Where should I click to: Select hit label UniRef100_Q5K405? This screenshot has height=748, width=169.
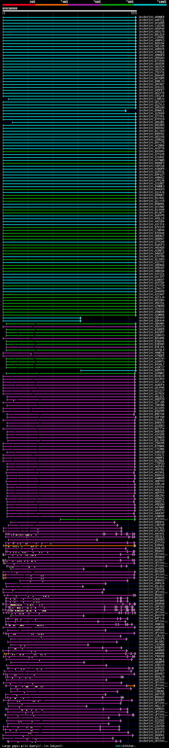coord(152,318)
